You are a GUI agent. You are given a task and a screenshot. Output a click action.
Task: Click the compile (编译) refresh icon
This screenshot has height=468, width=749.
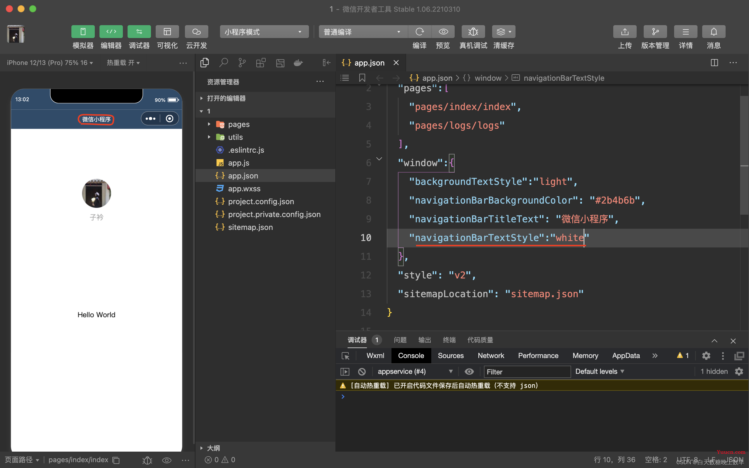pos(420,32)
